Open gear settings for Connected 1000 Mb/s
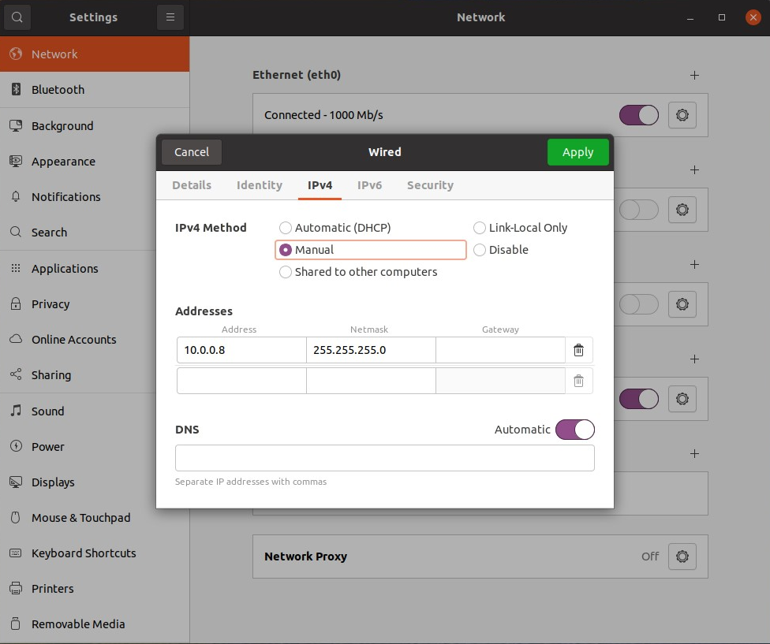Image resolution: width=770 pixels, height=644 pixels. pos(682,115)
